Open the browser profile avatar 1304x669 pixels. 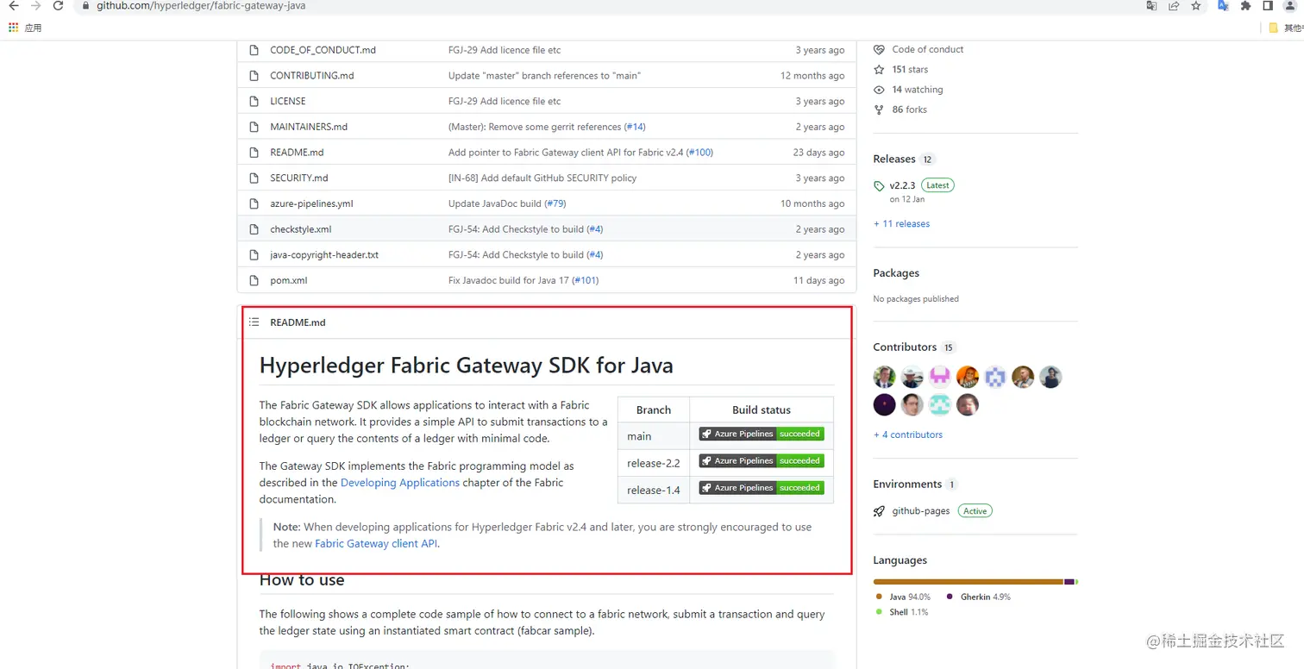click(1290, 6)
